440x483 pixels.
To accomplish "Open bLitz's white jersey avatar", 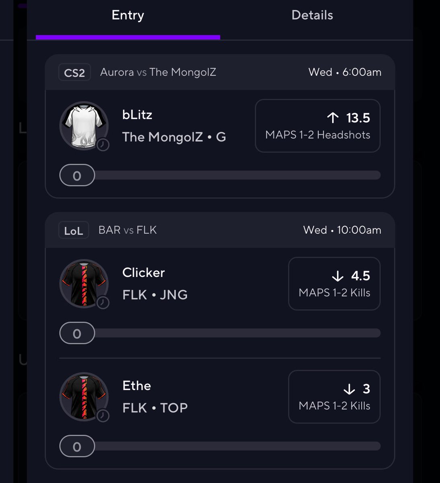I will click(x=84, y=126).
